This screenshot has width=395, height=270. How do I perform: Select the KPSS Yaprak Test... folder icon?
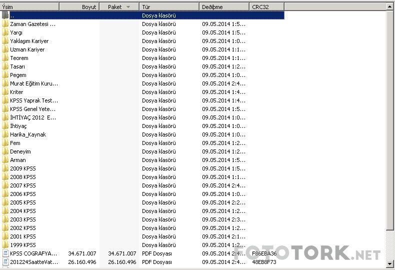(x=5, y=100)
